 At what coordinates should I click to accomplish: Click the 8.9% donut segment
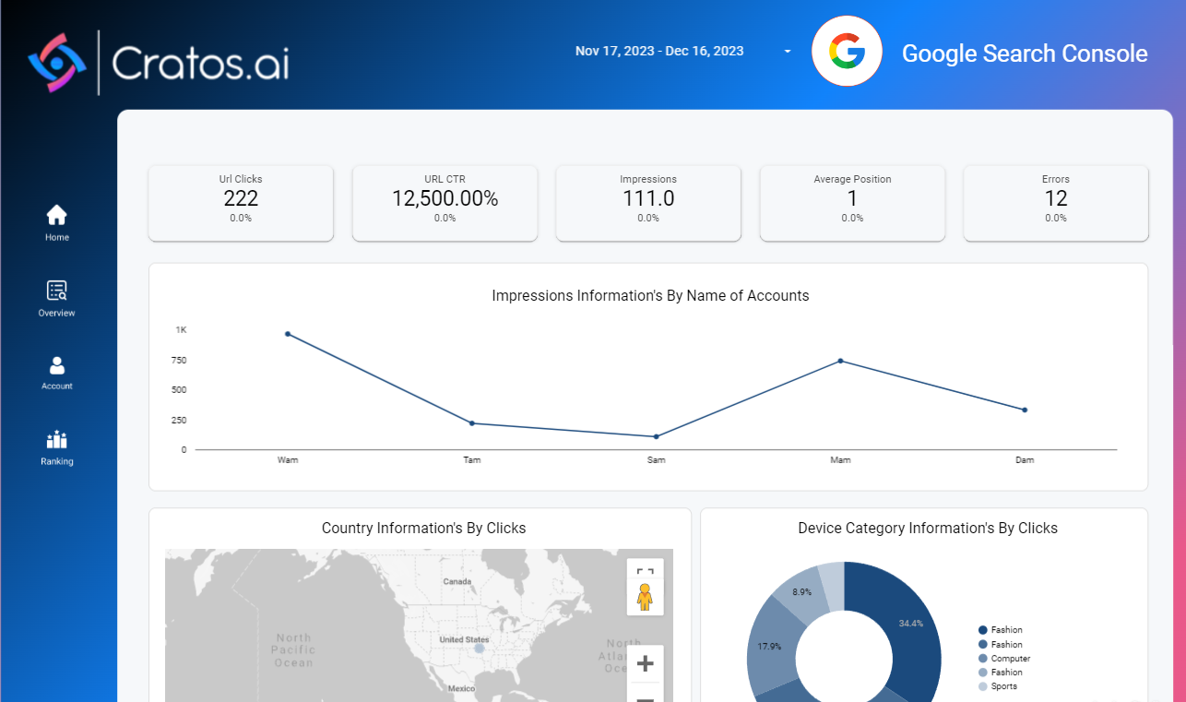click(x=801, y=591)
